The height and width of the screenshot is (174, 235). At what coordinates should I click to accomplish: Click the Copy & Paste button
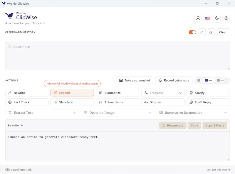[x=215, y=125]
